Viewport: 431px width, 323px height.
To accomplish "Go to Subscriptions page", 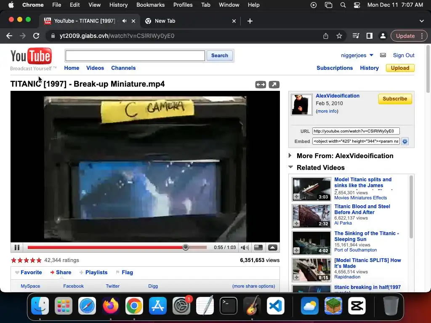I will pyautogui.click(x=335, y=68).
